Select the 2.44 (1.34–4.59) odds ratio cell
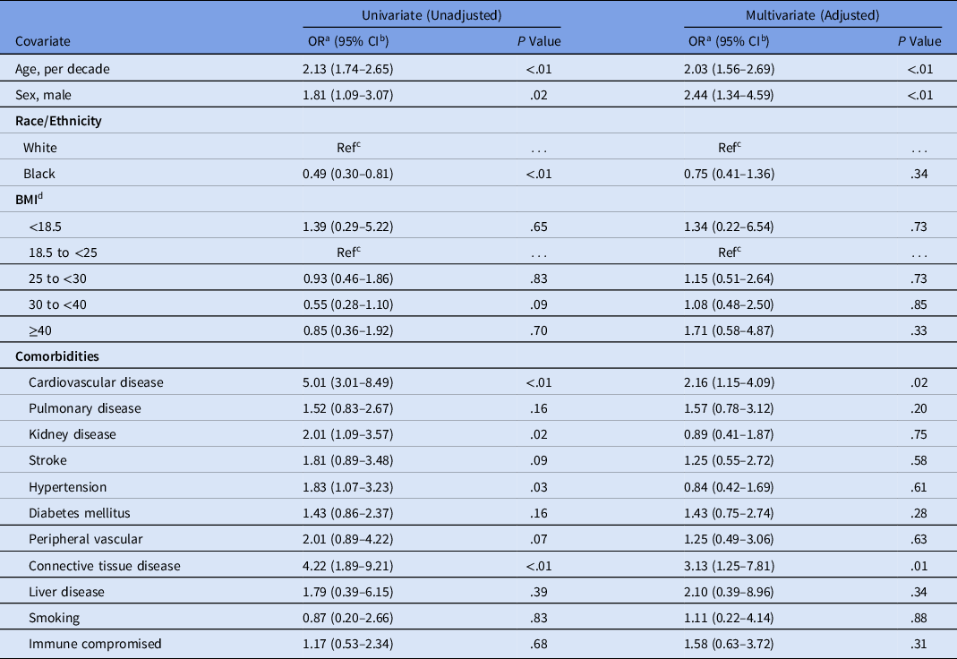This screenshot has width=957, height=659. point(731,95)
